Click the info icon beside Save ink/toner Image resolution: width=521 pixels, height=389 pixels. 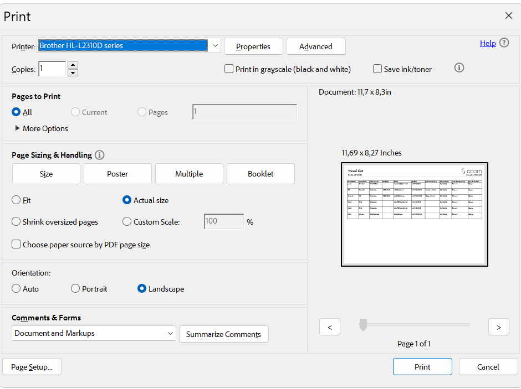[x=459, y=68]
